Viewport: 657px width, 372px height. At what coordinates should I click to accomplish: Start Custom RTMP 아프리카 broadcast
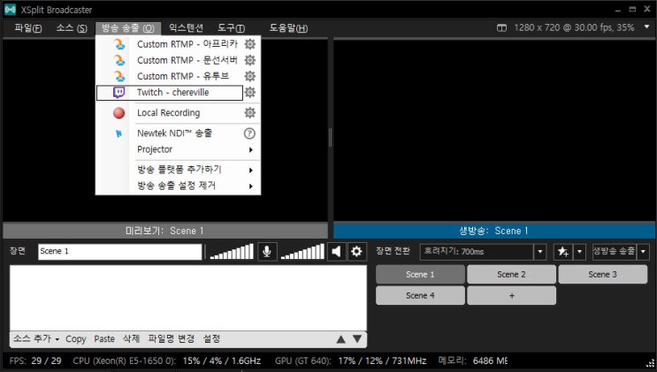point(187,44)
